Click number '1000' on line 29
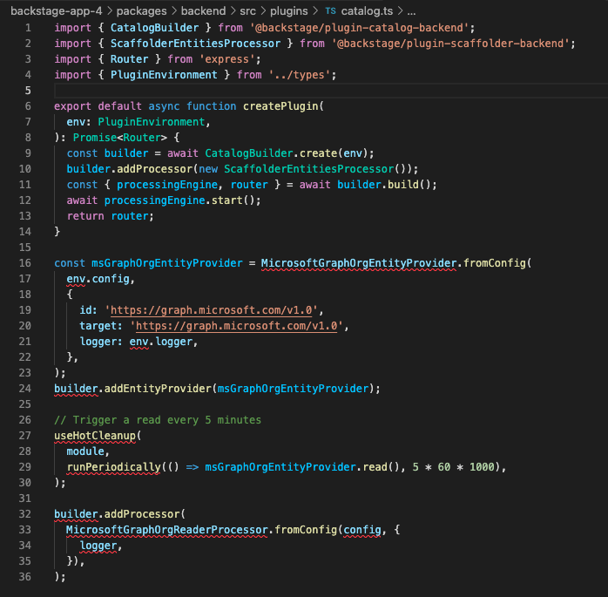The width and height of the screenshot is (608, 597). [482, 467]
